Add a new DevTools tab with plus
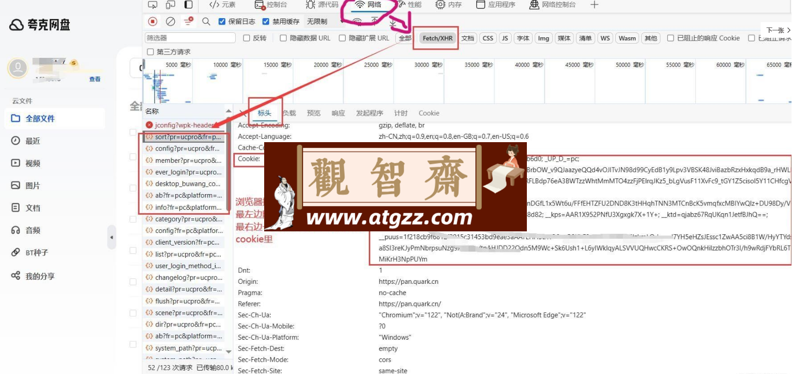 tap(594, 5)
